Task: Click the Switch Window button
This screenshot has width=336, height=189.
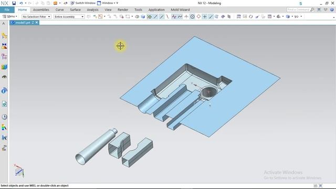Action: tap(83, 3)
